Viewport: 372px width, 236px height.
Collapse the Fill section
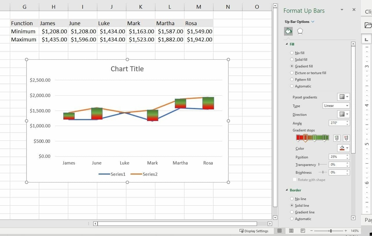click(286, 44)
